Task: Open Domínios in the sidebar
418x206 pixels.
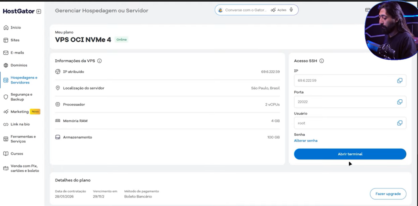Action: (x=19, y=65)
